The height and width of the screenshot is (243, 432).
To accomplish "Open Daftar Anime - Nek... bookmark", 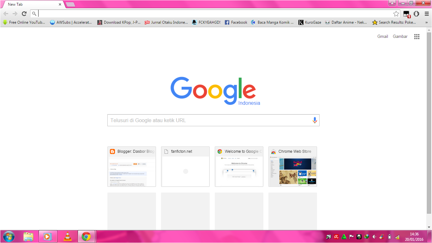I will point(346,22).
